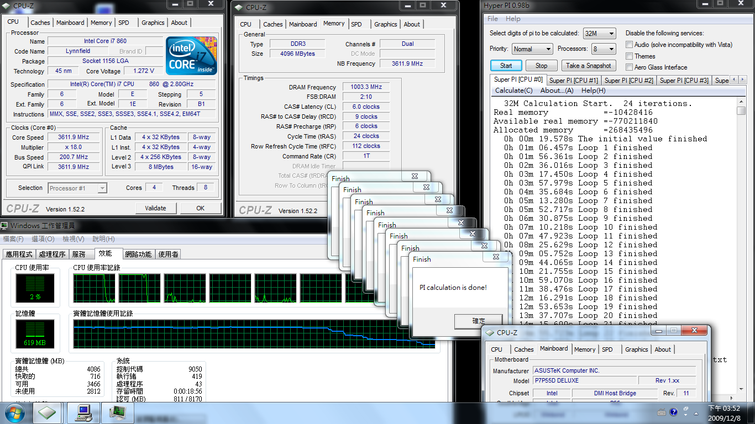Click the 619 MB memory meter
The width and height of the screenshot is (755, 424).
coord(35,333)
